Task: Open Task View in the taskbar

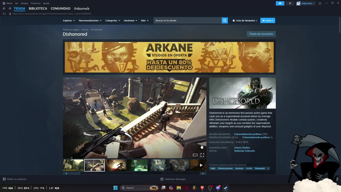Action: tap(163, 188)
